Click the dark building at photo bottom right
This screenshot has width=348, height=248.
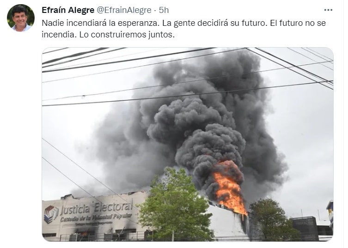tap(304, 228)
